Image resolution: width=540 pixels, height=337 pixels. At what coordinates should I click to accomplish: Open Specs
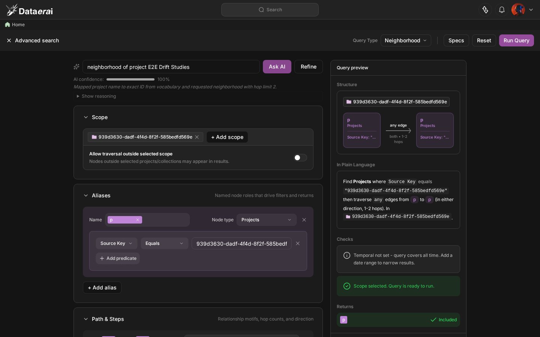[x=456, y=40]
